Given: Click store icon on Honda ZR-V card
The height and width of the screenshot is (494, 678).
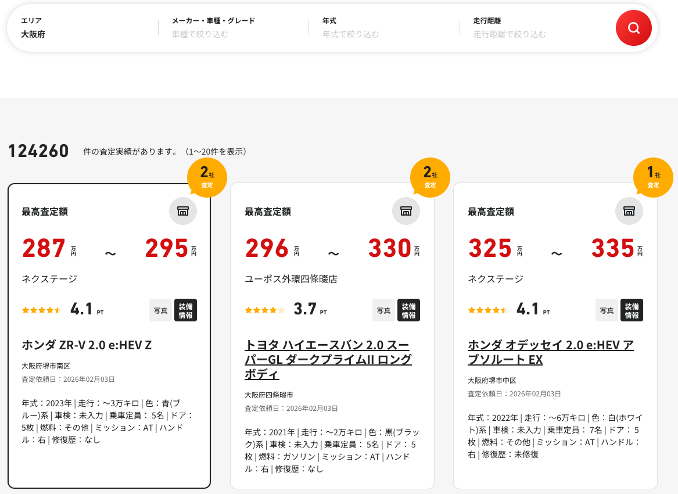Looking at the screenshot, I should pos(183,211).
